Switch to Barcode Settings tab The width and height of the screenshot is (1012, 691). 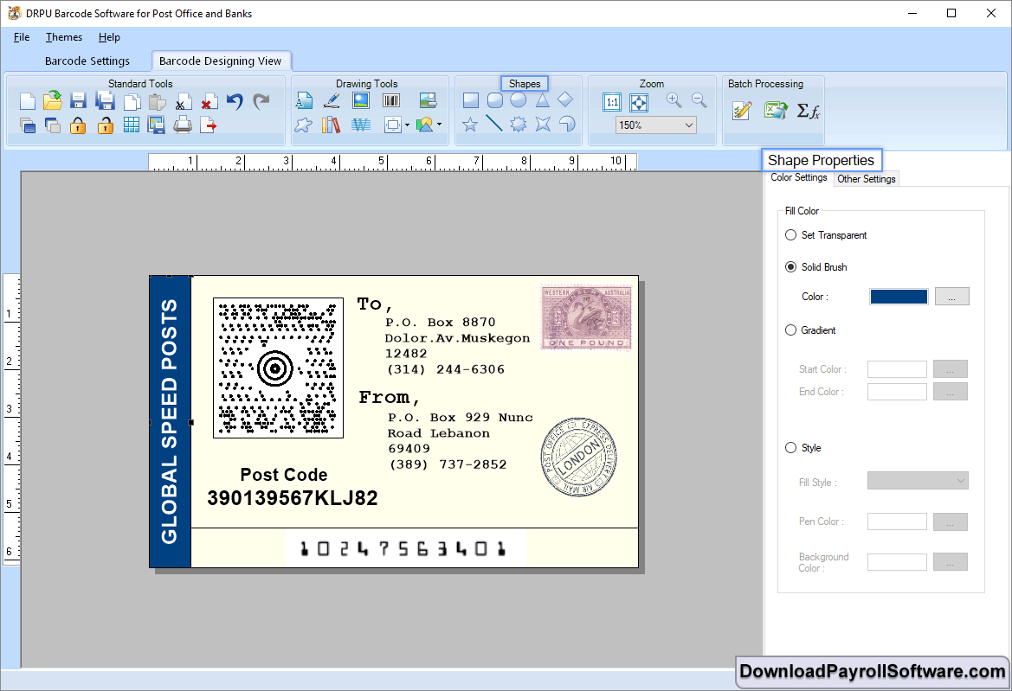pos(87,61)
